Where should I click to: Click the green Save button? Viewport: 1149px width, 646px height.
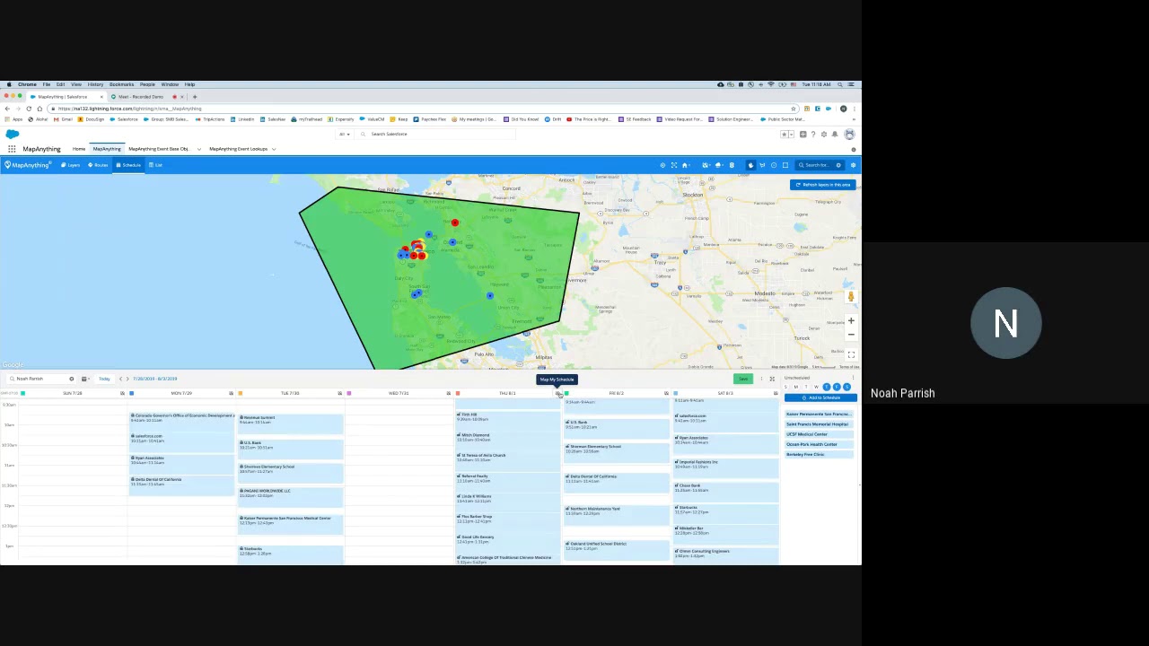pos(743,379)
